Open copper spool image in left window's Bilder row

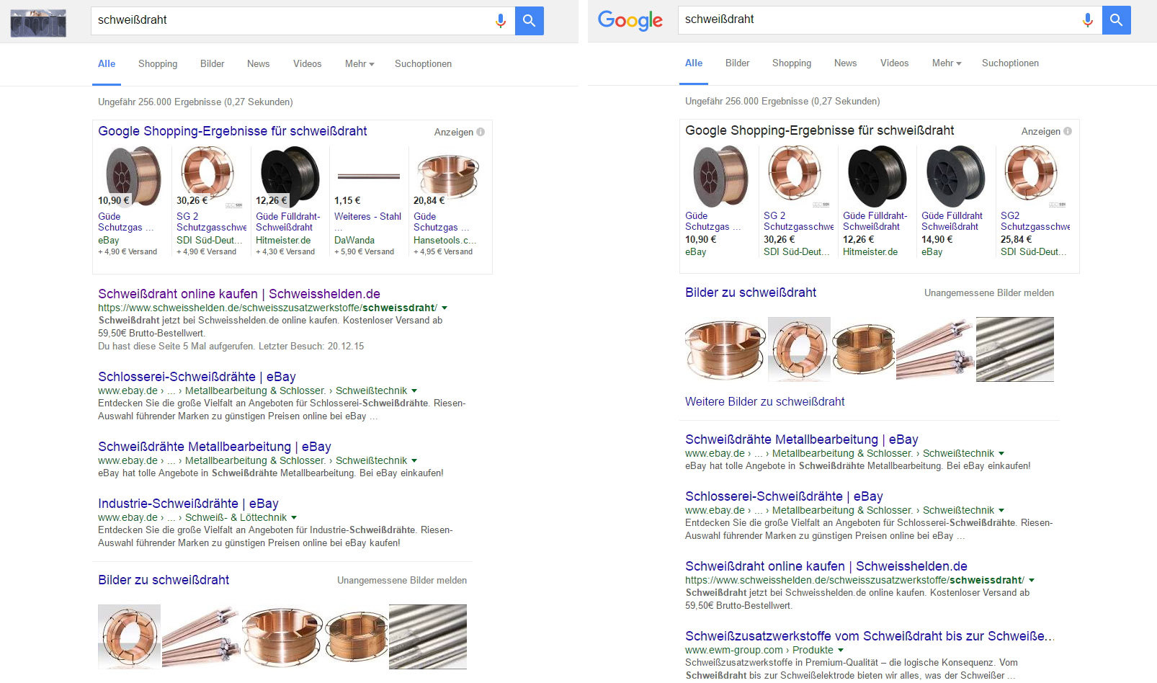click(x=129, y=637)
